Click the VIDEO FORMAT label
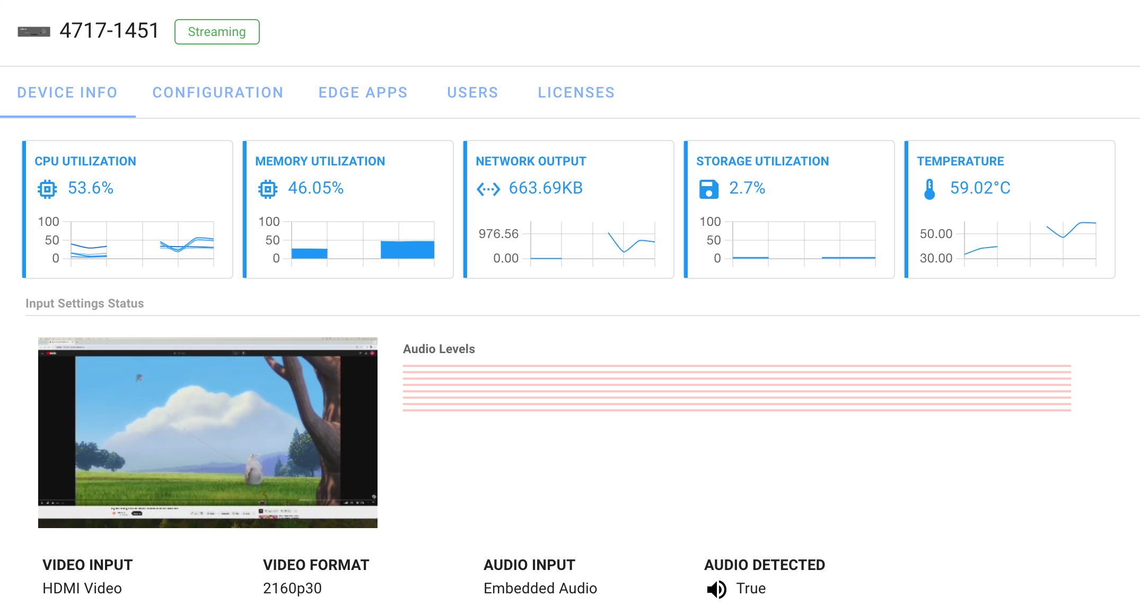Viewport: 1140px width, 614px height. pos(316,565)
